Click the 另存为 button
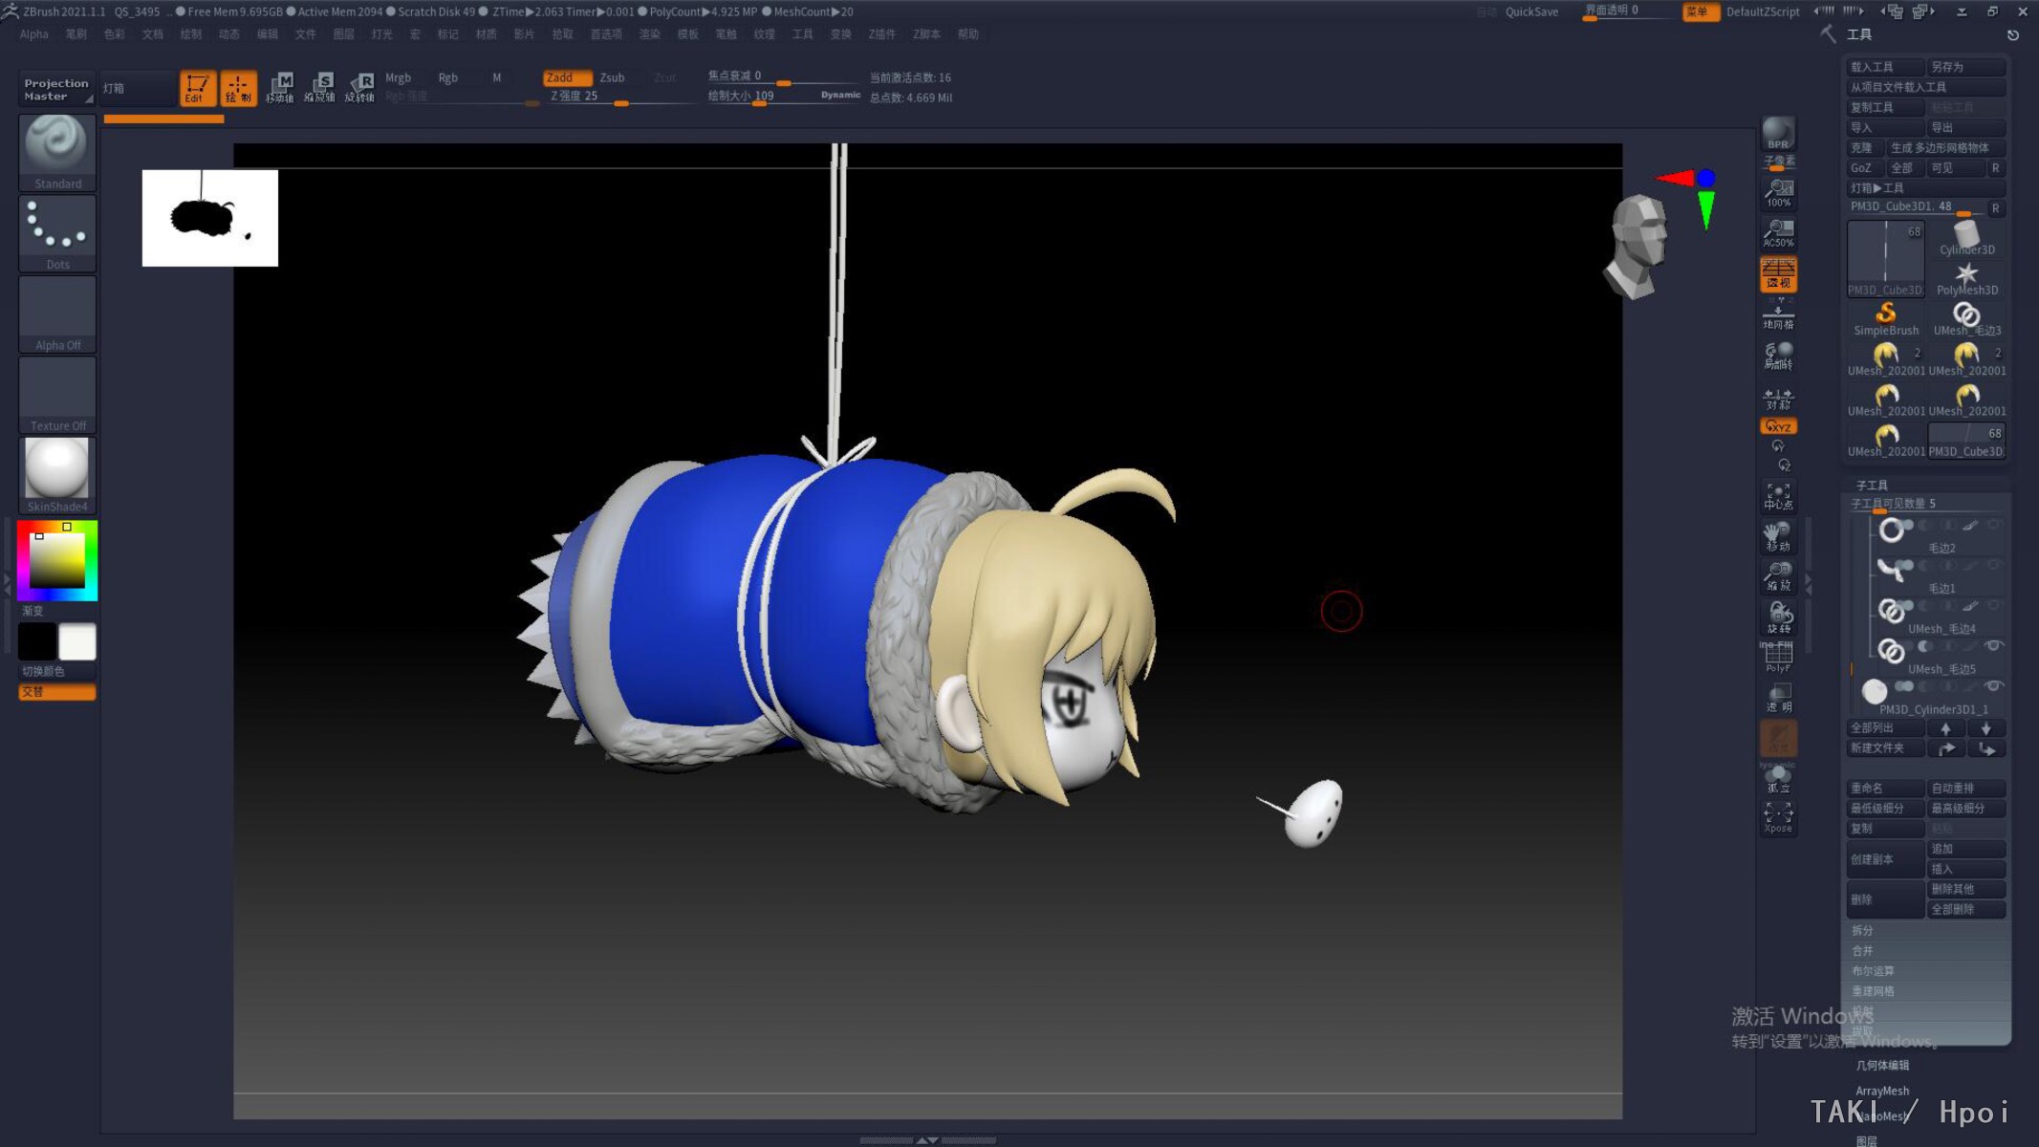Screen dimensions: 2039x1147 click(1966, 67)
